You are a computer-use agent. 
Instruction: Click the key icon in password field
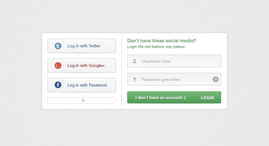pyautogui.click(x=135, y=79)
